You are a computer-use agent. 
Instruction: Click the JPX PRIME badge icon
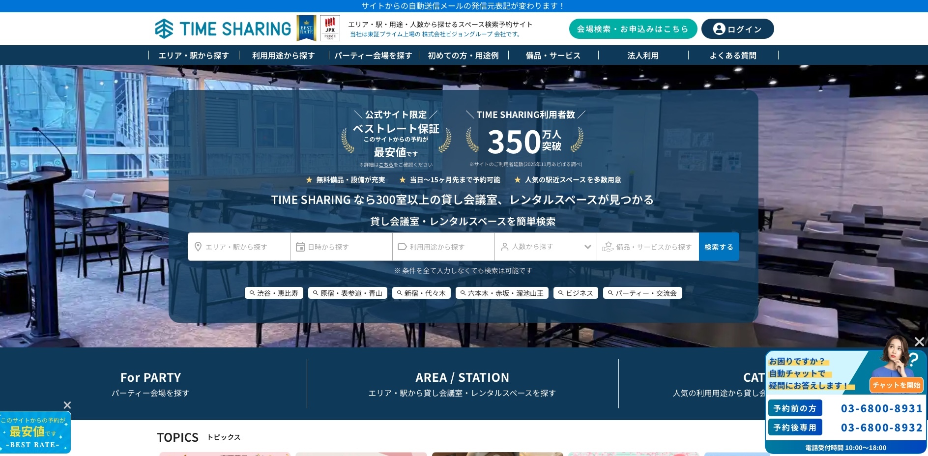tap(330, 28)
